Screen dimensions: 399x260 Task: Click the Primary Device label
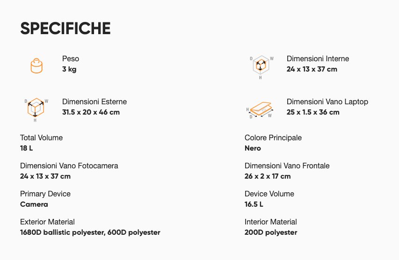[x=45, y=194]
